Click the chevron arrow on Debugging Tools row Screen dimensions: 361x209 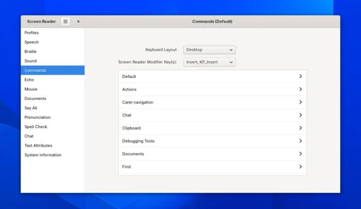tap(300, 141)
